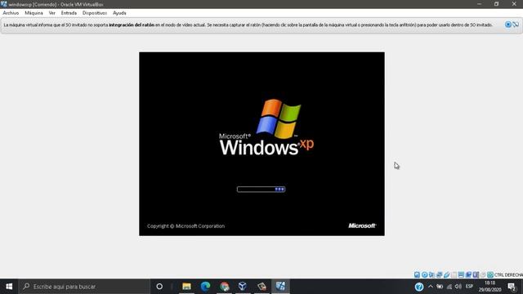Click the shared folders status icon
Image resolution: width=523 pixels, height=294 pixels.
pos(454,274)
